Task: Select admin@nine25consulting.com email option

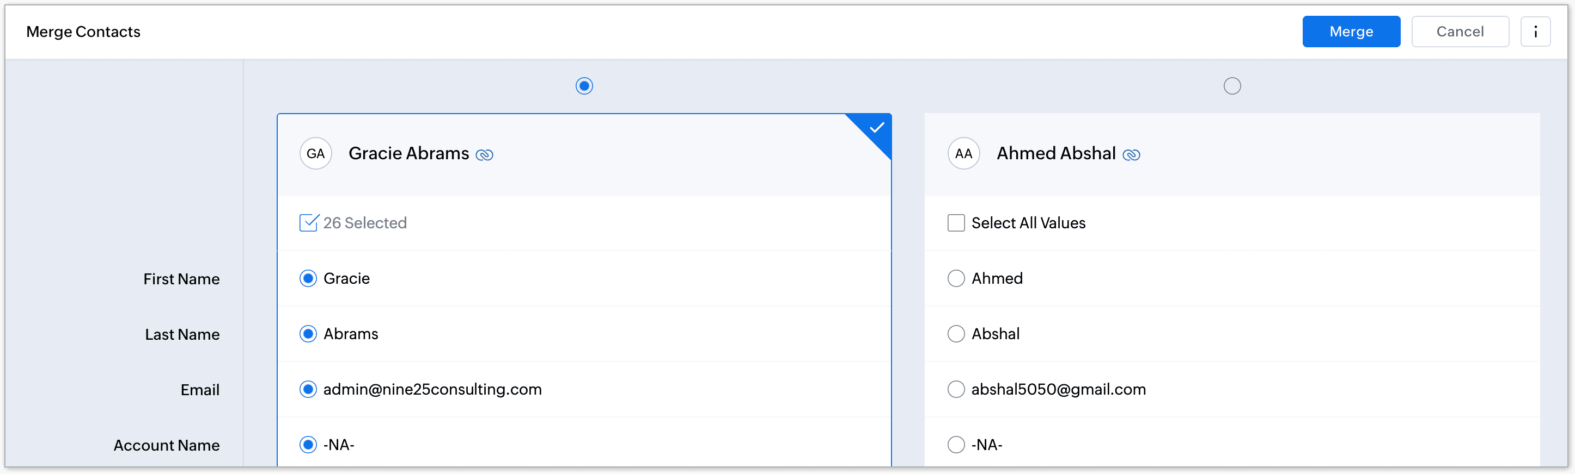Action: point(308,389)
